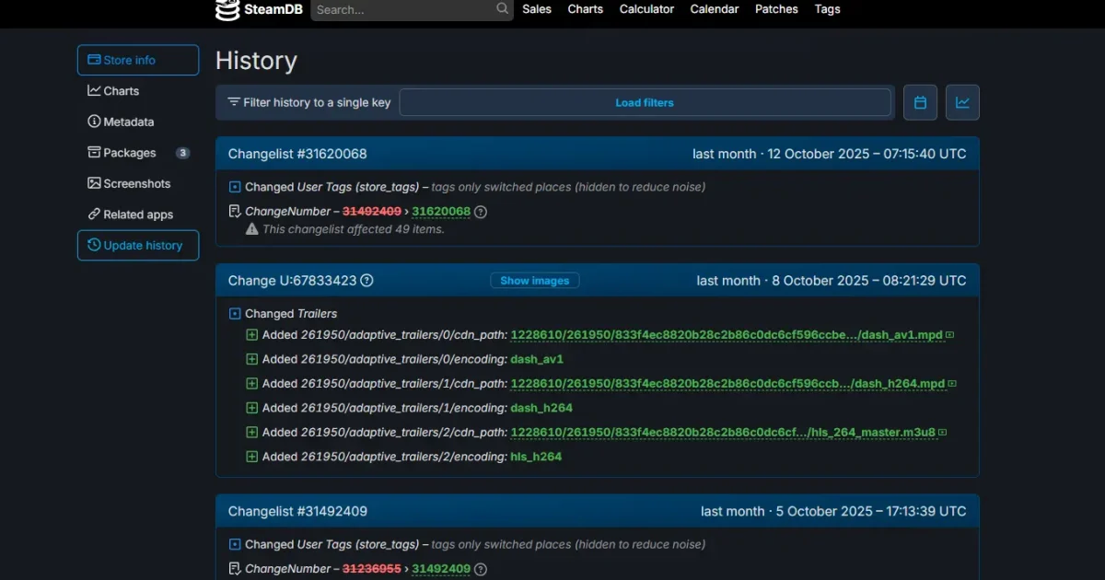Select 'Related apps' in the sidebar

pyautogui.click(x=138, y=214)
